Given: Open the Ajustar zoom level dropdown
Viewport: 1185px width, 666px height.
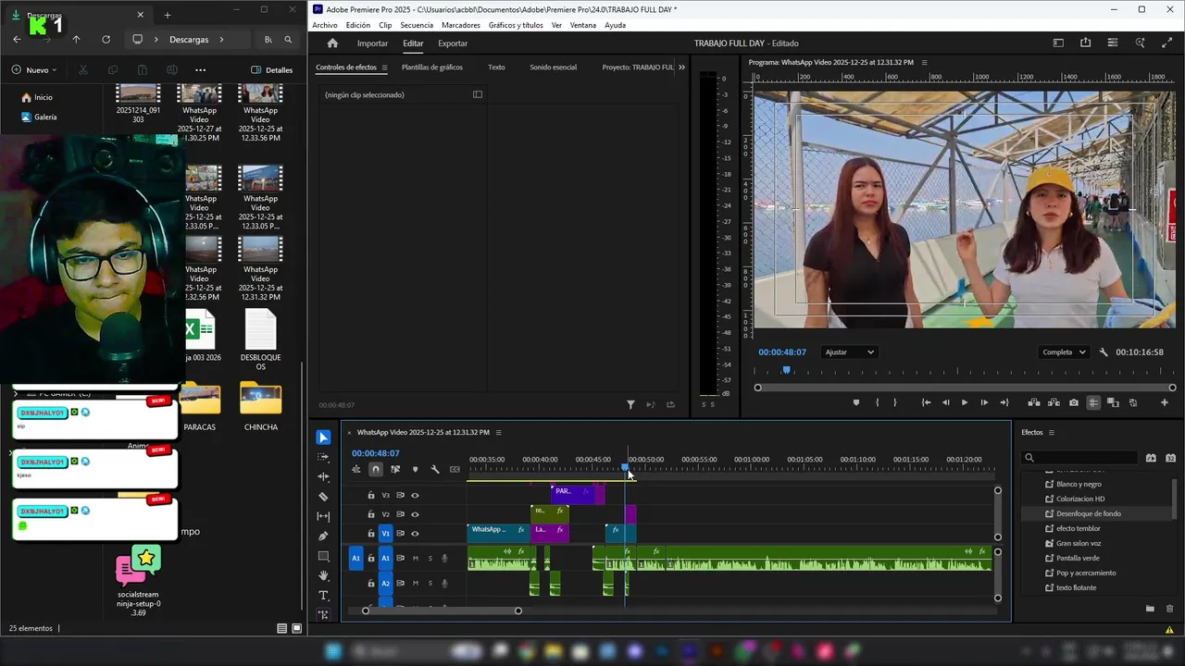Looking at the screenshot, I should click(x=849, y=352).
